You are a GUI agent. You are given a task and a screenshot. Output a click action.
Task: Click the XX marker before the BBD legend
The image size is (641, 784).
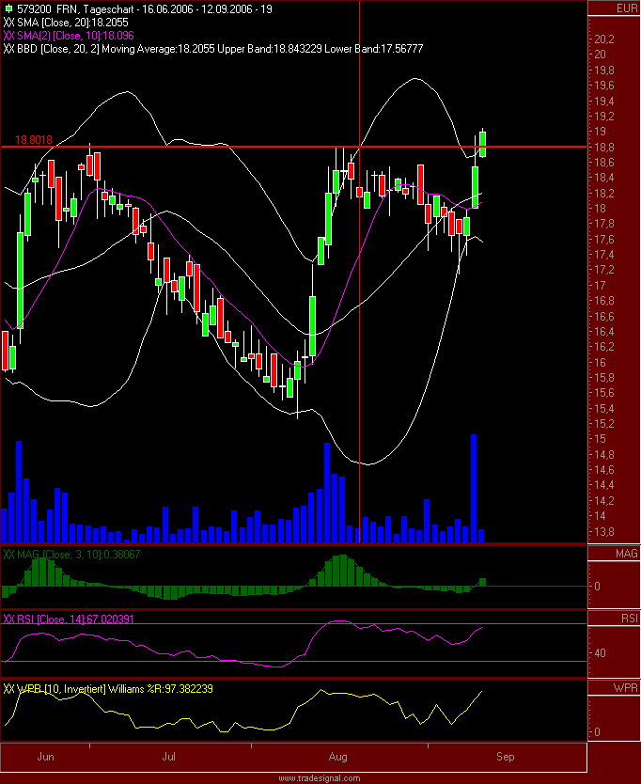pyautogui.click(x=8, y=49)
